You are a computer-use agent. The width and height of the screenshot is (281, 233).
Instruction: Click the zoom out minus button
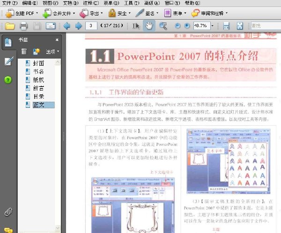pos(177,26)
